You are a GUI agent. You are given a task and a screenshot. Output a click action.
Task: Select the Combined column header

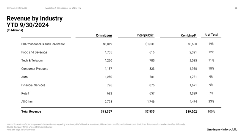[x=189, y=36]
